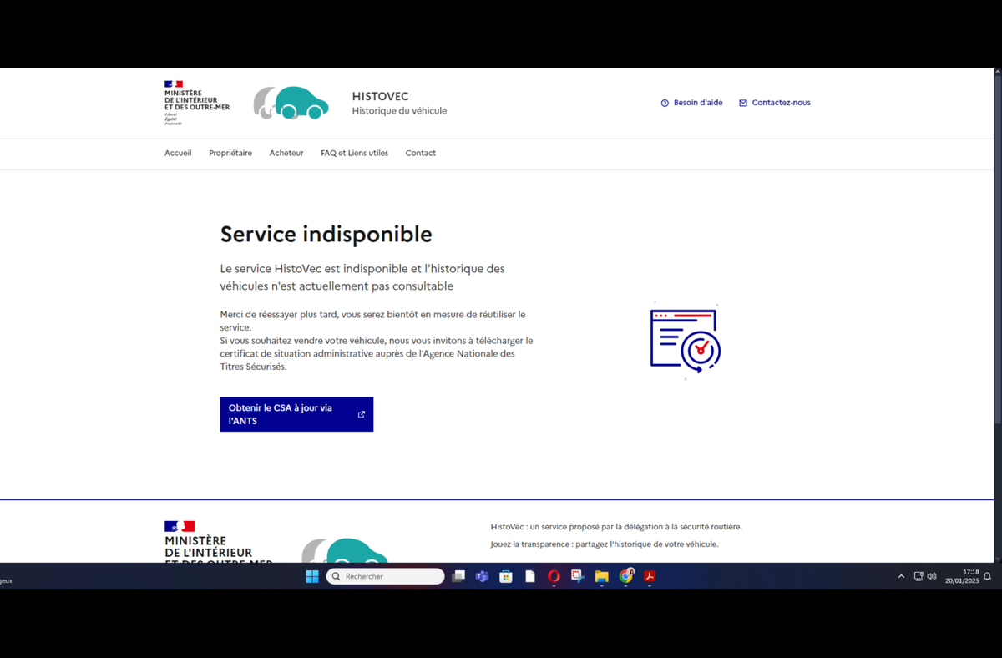
Task: Show hidden system tray icons
Action: pyautogui.click(x=901, y=576)
